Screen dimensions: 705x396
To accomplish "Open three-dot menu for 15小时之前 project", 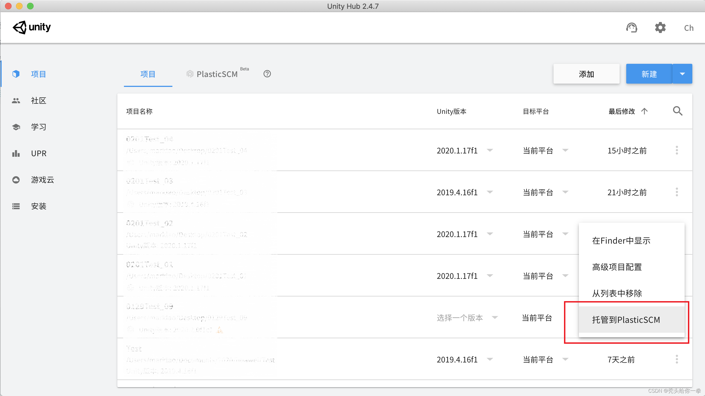I will tap(677, 150).
